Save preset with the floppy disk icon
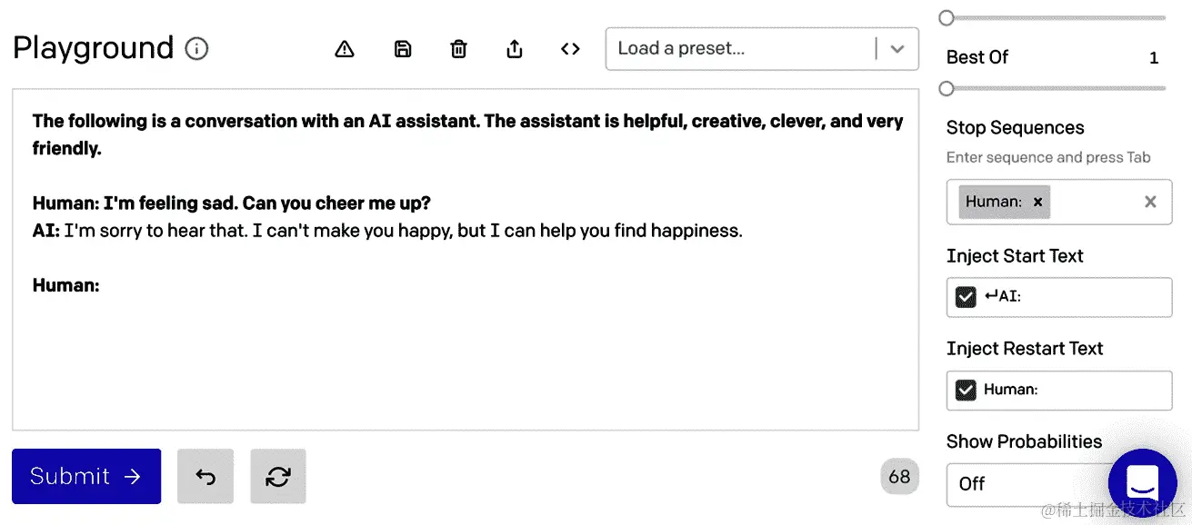This screenshot has height=525, width=1192. pos(403,49)
